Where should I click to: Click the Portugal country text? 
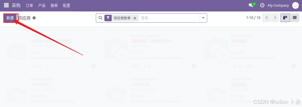click(238, 96)
